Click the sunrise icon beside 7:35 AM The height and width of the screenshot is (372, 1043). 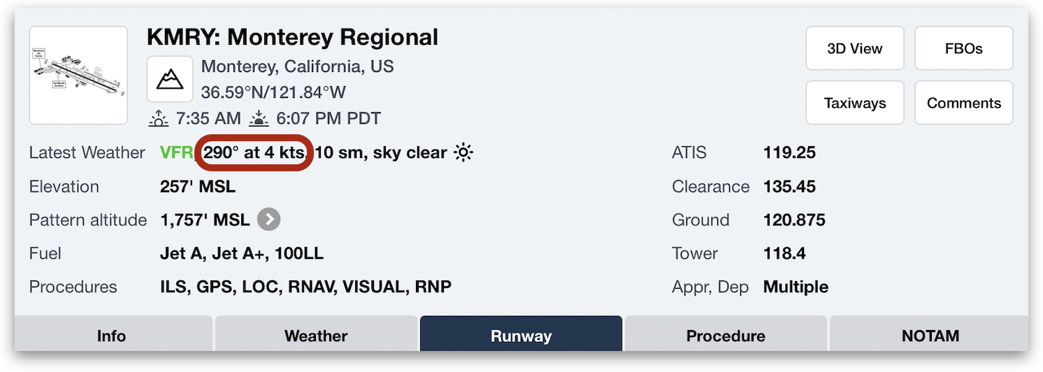(x=159, y=119)
